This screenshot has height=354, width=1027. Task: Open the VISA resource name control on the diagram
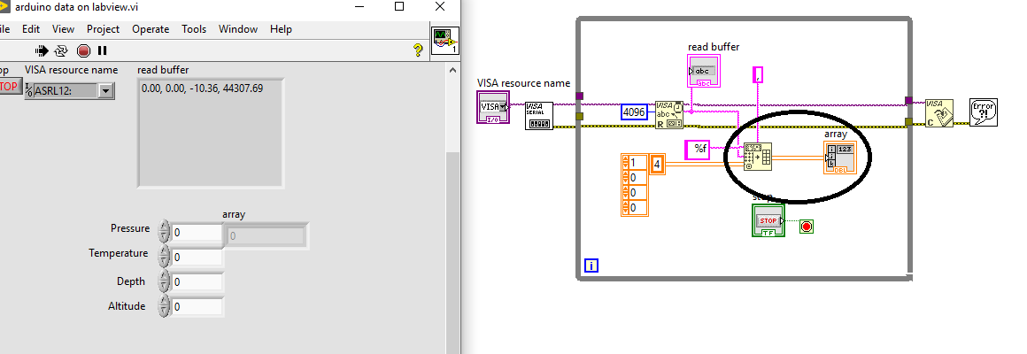(492, 108)
